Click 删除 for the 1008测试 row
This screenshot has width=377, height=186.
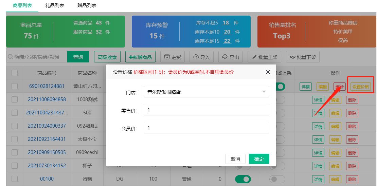[x=352, y=100]
